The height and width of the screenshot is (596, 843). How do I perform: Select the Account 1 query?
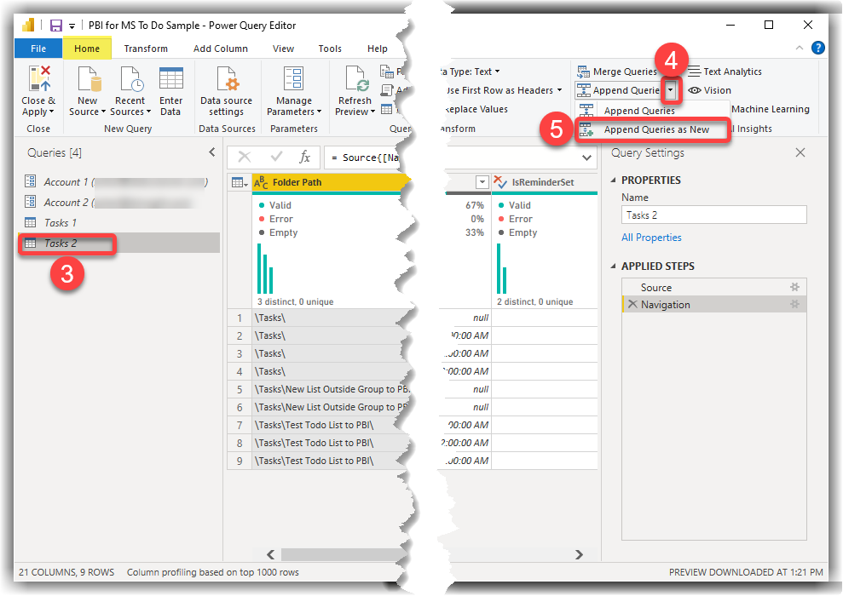click(119, 182)
